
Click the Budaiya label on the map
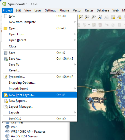point(116,73)
